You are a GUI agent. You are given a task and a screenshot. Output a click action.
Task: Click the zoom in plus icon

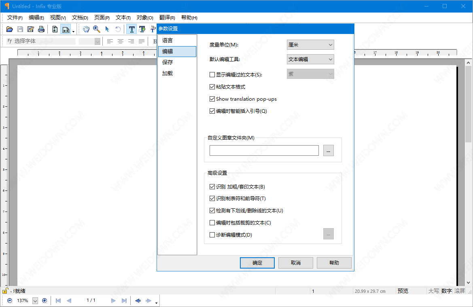pyautogui.click(x=45, y=301)
